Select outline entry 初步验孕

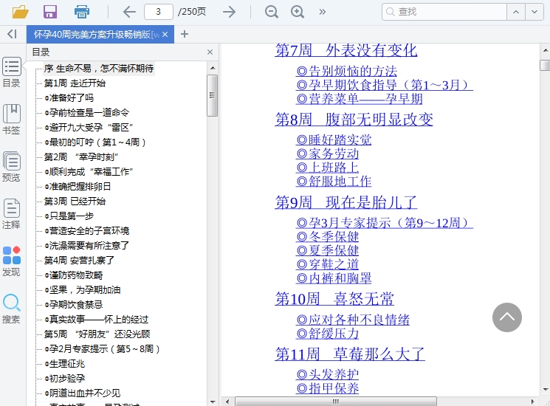tap(65, 378)
